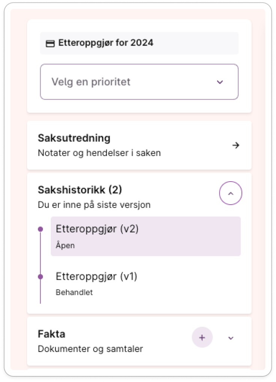
Task: Click the chevron arrow in the priority dropdown
Action: click(220, 82)
